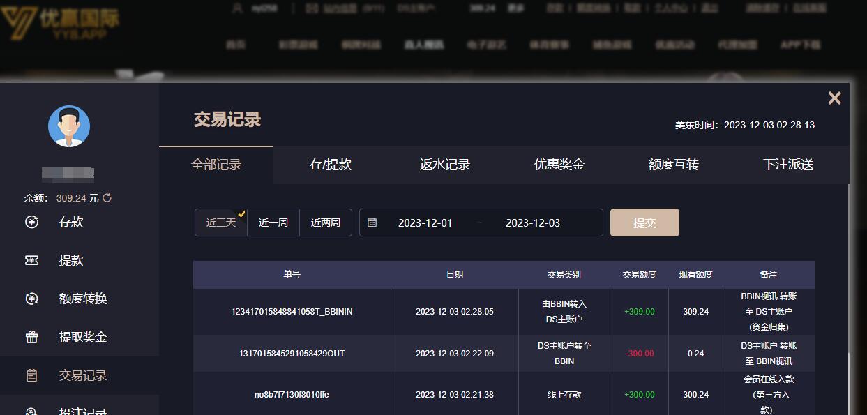
Task: Click the start date 2023-12-01 field
Action: click(x=425, y=223)
